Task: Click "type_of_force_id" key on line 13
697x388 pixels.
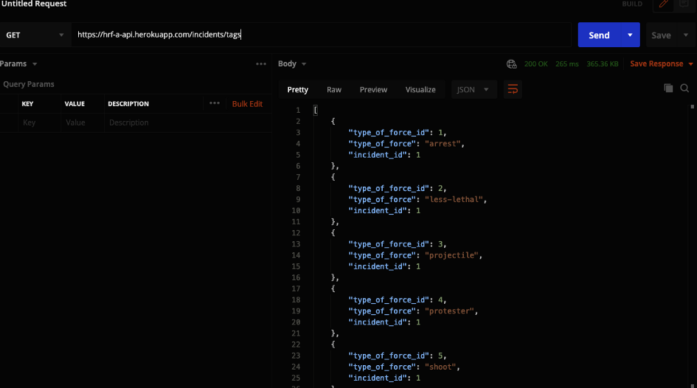Action: click(389, 244)
